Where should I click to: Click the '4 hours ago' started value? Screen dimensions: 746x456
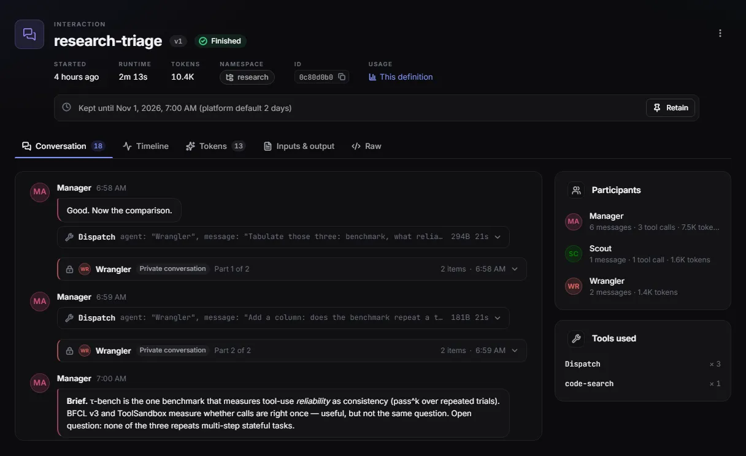[x=76, y=77]
